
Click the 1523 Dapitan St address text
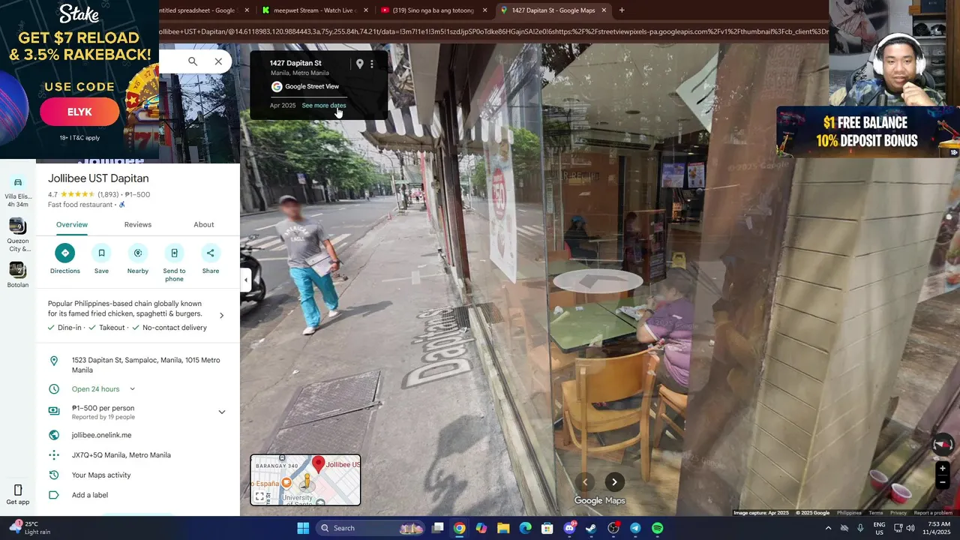pyautogui.click(x=145, y=365)
